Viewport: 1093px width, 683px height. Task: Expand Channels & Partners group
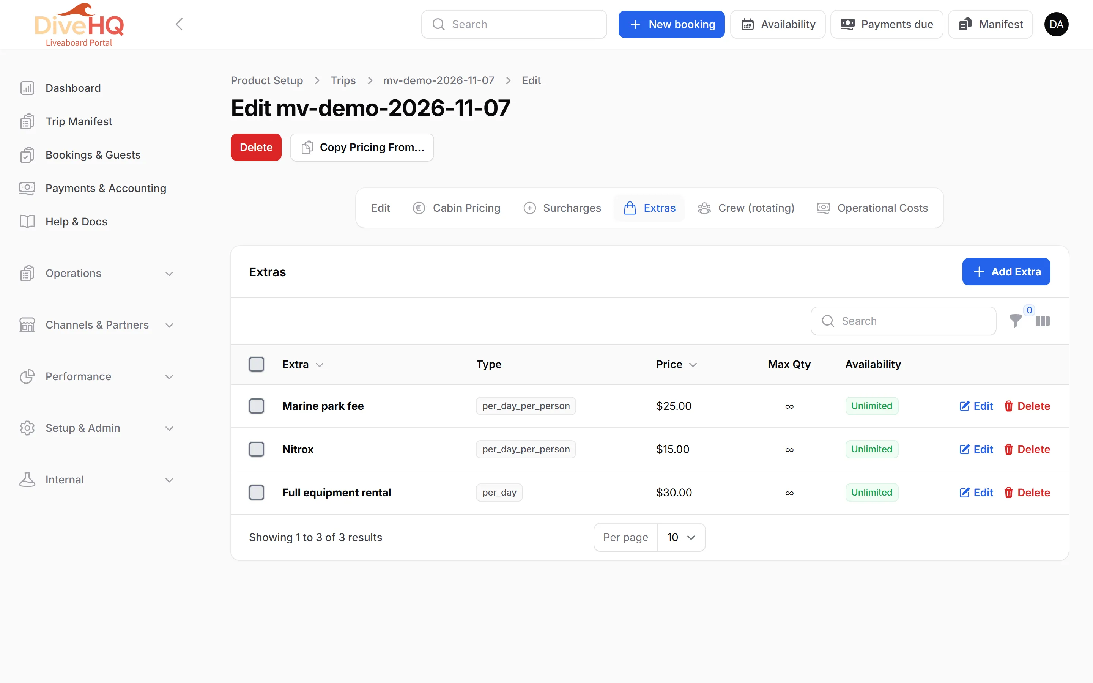pyautogui.click(x=96, y=325)
